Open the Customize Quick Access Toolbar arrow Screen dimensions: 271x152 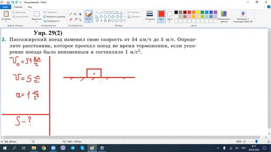20,3
